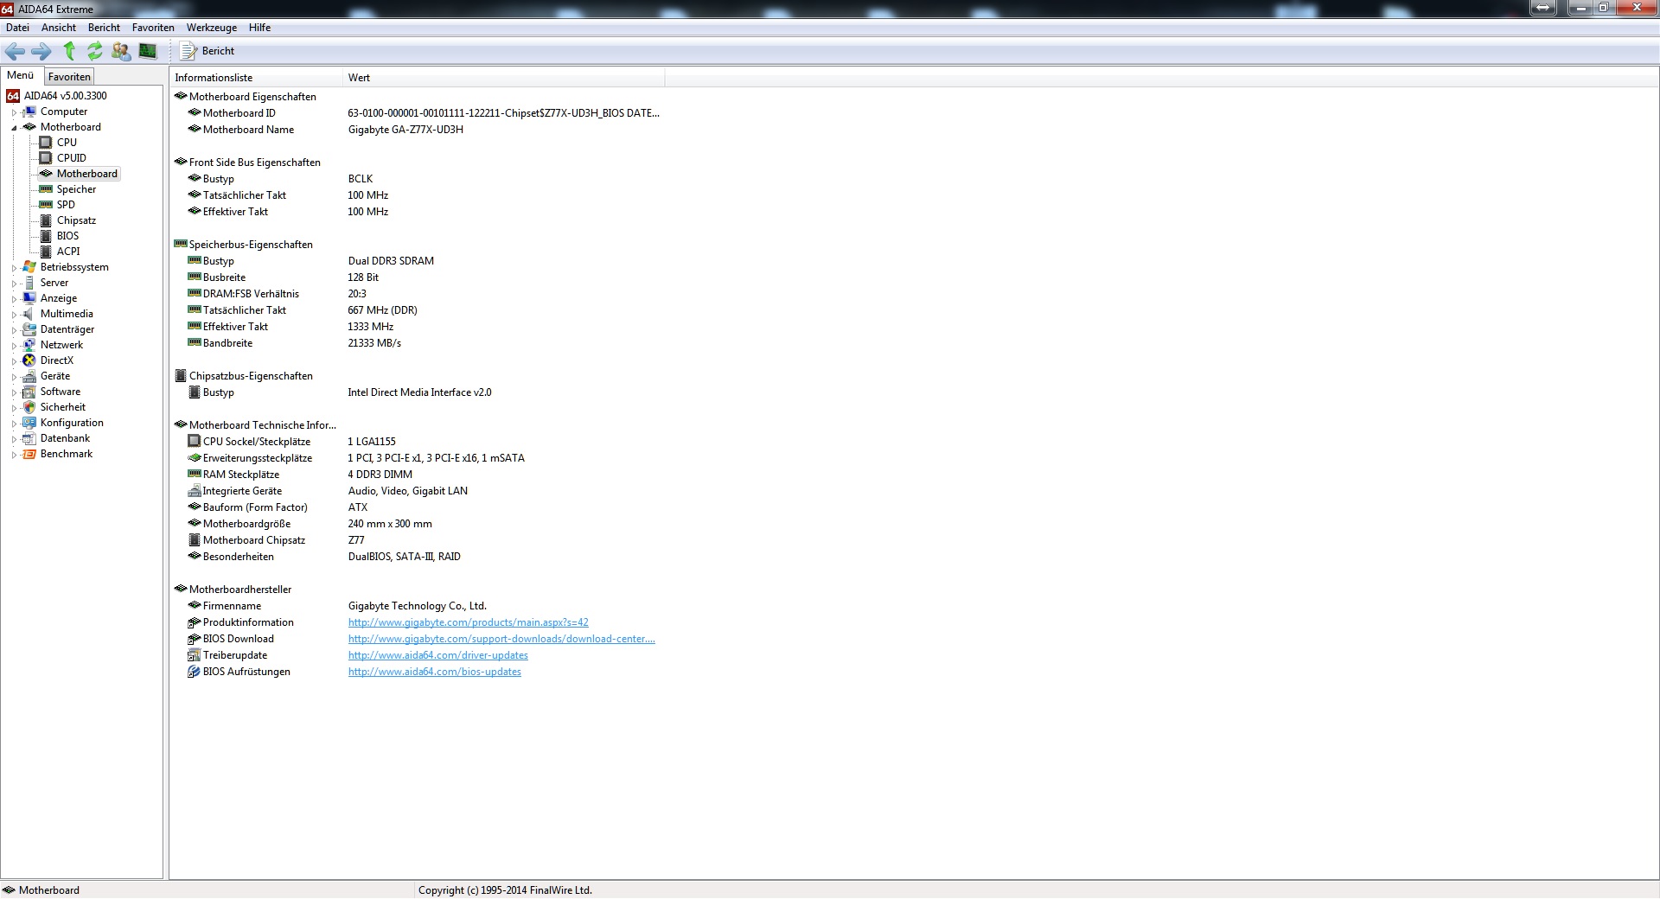Select the CPU tree icon
Image resolution: width=1660 pixels, height=899 pixels.
[46, 143]
